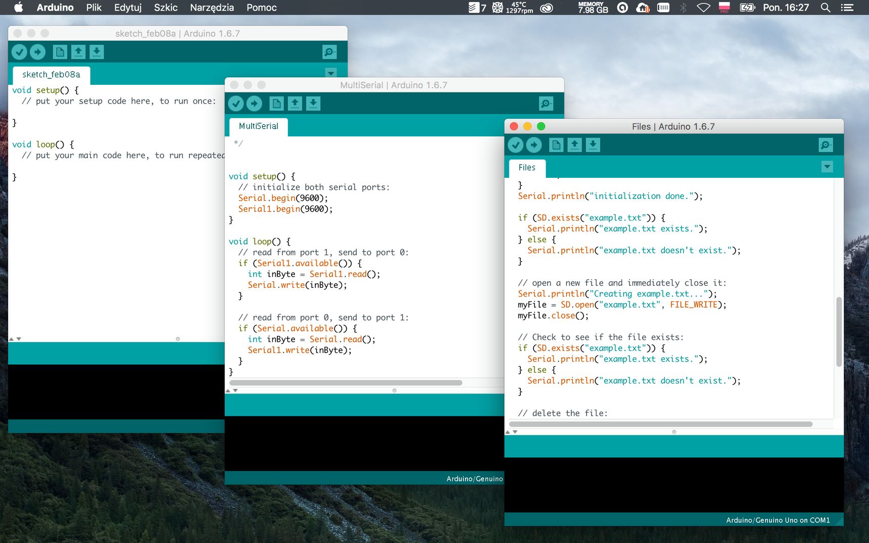This screenshot has height=543, width=869.
Task: Click console divider arrows in Files window
Action: (512, 432)
